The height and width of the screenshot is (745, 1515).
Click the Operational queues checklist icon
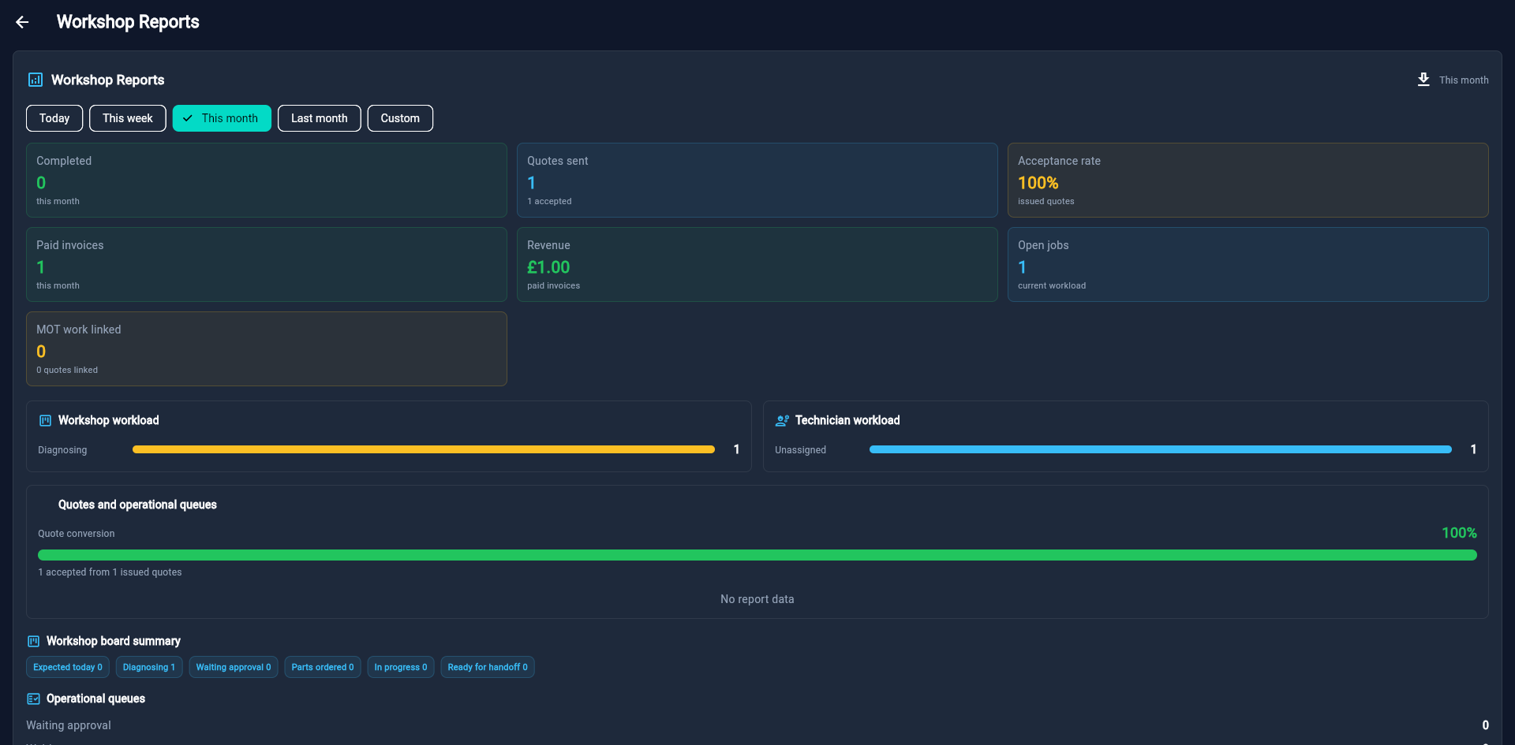[x=33, y=698]
